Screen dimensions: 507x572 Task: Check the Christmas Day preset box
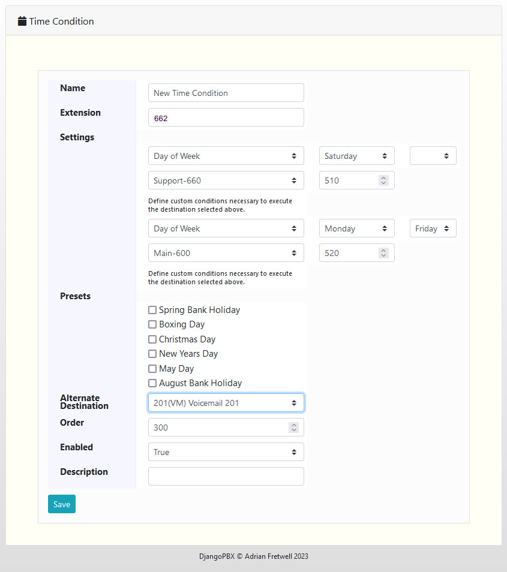point(152,339)
